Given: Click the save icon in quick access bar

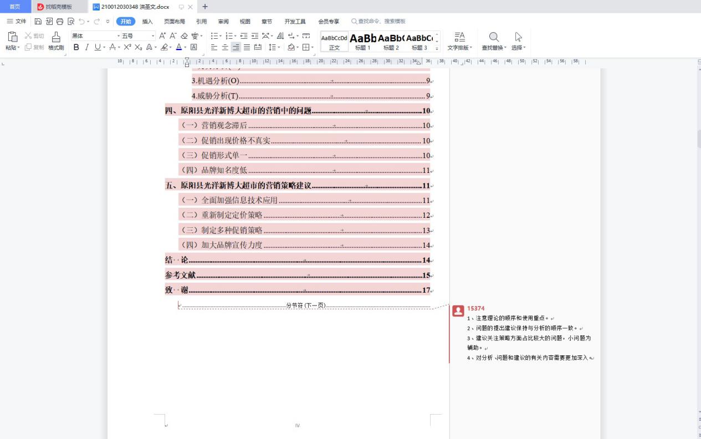Looking at the screenshot, I should pyautogui.click(x=38, y=22).
